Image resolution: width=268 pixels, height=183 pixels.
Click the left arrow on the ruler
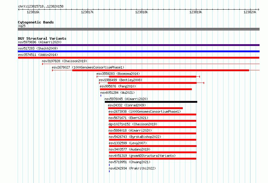(19, 9)
